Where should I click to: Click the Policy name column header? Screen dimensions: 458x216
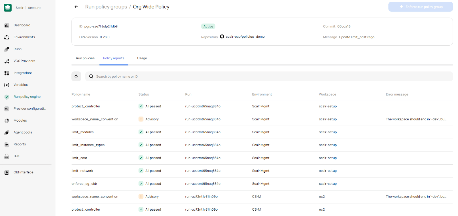[81, 94]
